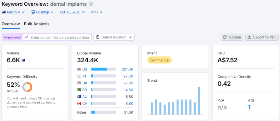Select the Overview tab
The height and width of the screenshot is (121, 280).
tap(11, 24)
